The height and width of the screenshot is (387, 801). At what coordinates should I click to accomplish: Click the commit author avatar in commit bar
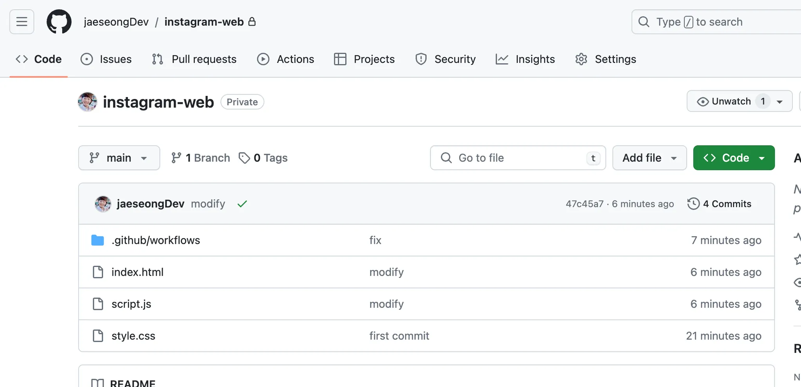click(x=103, y=204)
